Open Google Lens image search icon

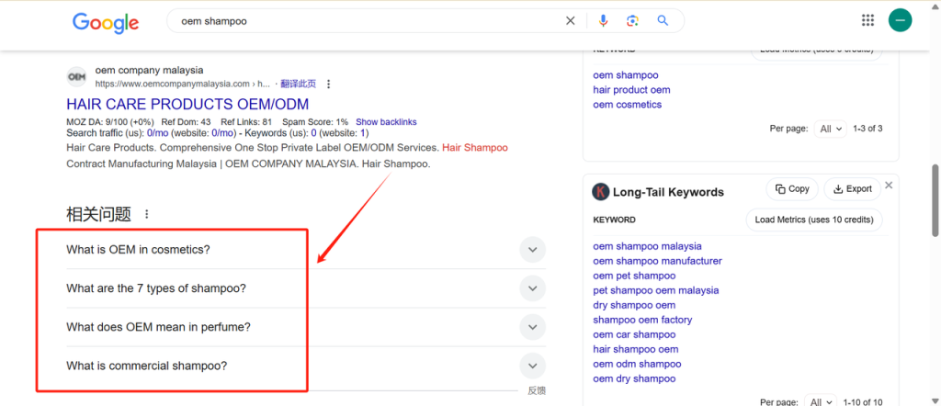(632, 21)
